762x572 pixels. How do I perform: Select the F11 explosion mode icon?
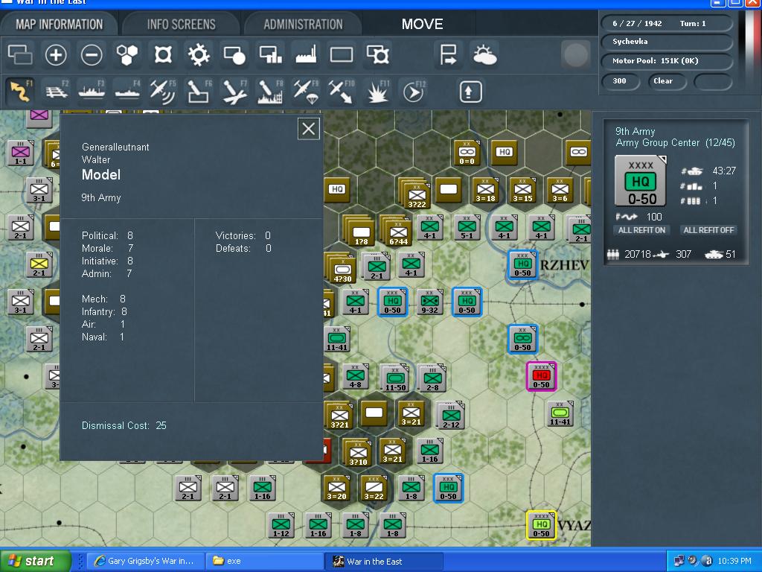pos(377,92)
